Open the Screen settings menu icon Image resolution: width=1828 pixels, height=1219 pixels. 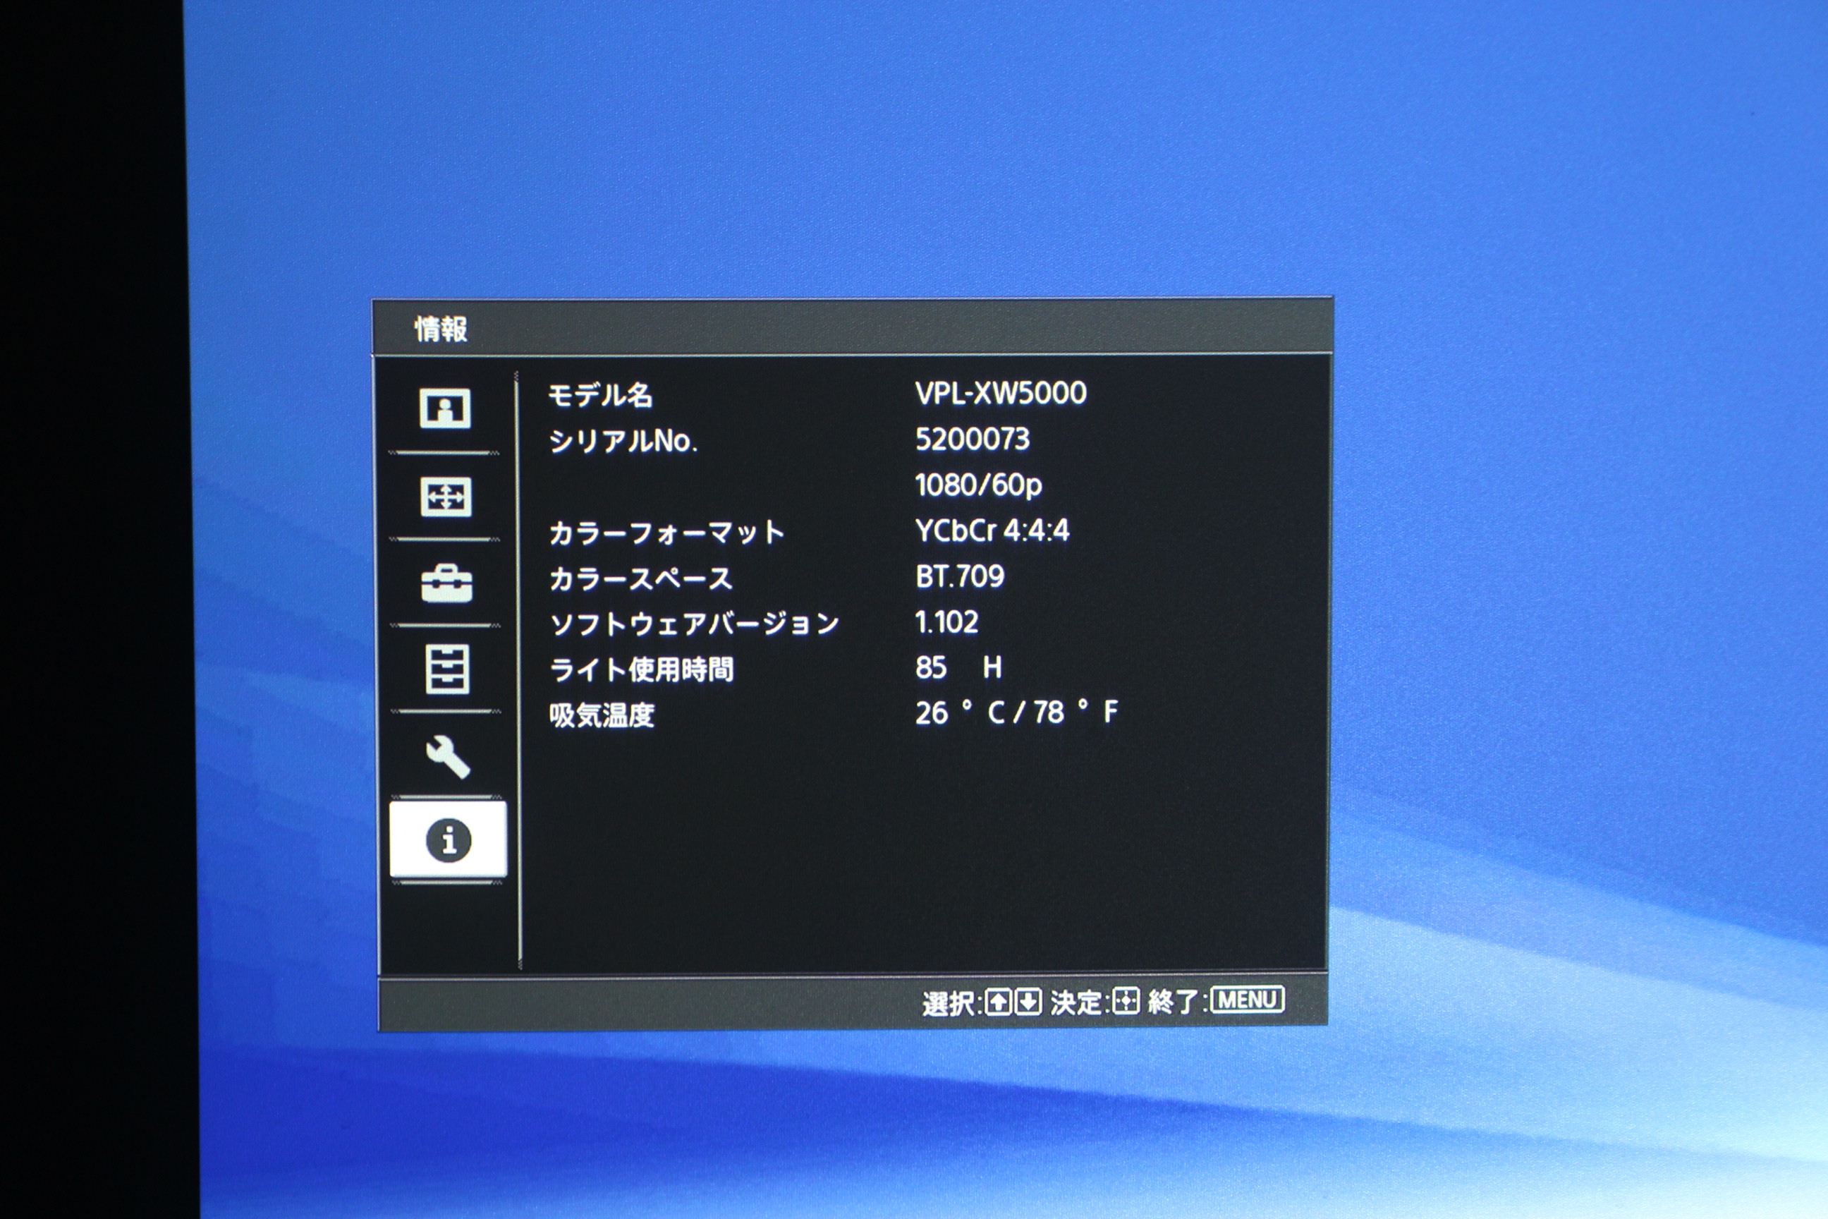tap(445, 496)
